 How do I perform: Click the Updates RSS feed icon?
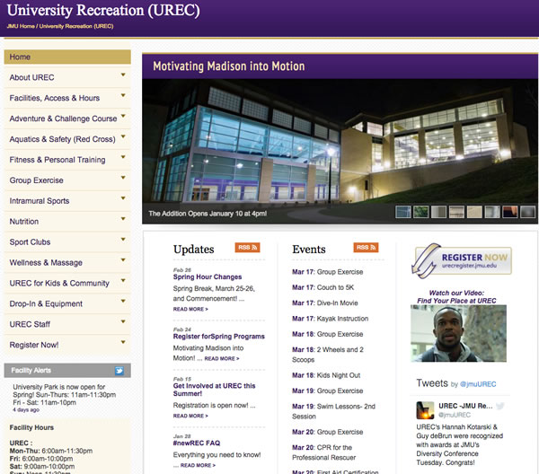247,247
